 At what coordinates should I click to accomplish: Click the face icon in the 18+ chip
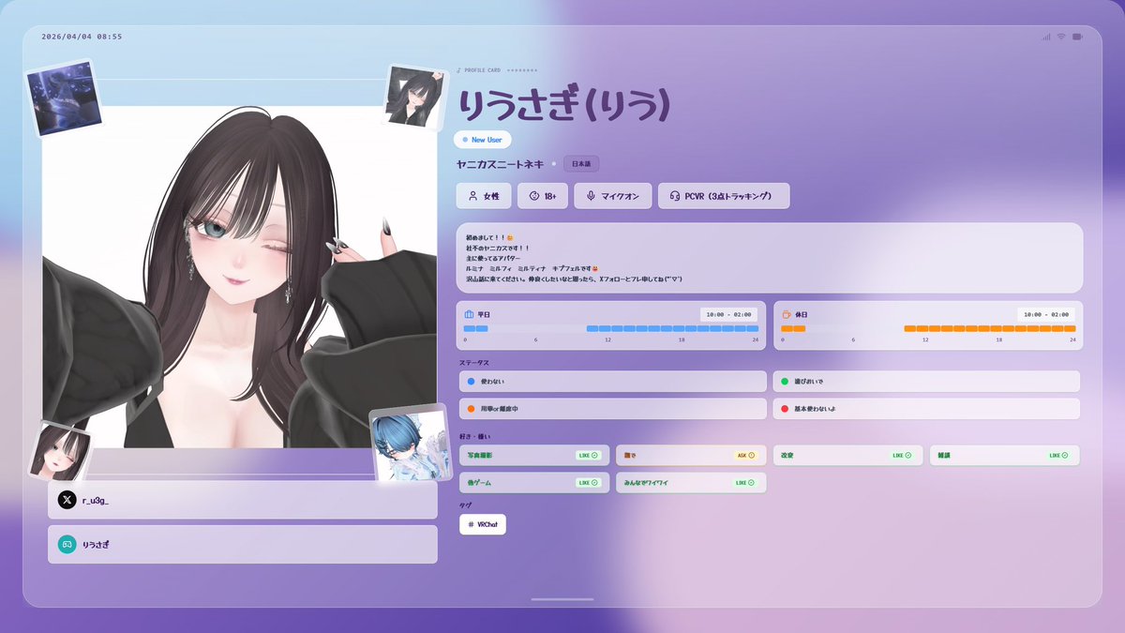tap(534, 196)
